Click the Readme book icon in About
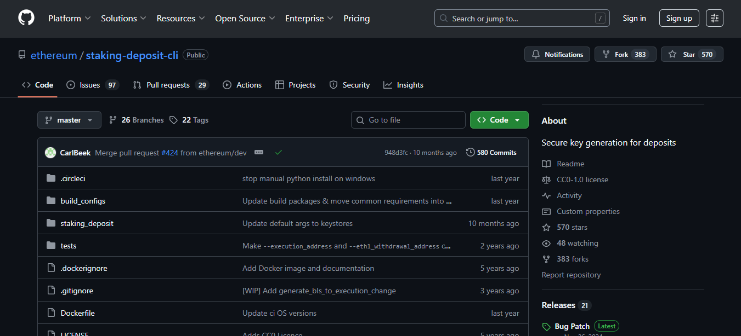741x336 pixels. point(546,164)
